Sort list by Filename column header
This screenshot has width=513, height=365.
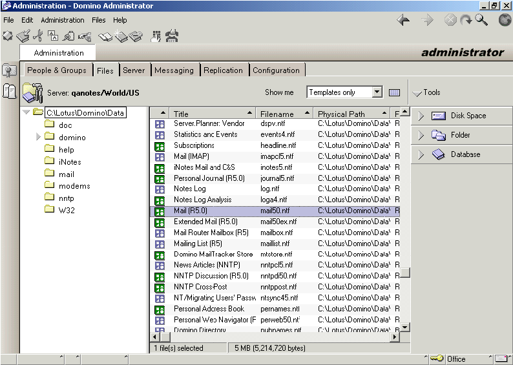[277, 114]
